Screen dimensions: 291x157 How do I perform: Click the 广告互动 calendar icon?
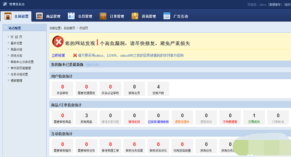point(167,16)
